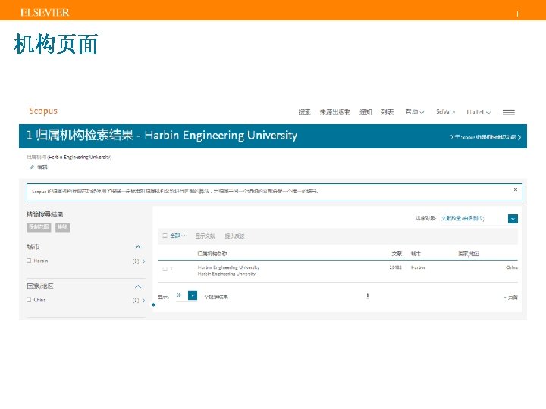Tick the checkbox for result row 1
The image size is (546, 409).
tap(165, 268)
